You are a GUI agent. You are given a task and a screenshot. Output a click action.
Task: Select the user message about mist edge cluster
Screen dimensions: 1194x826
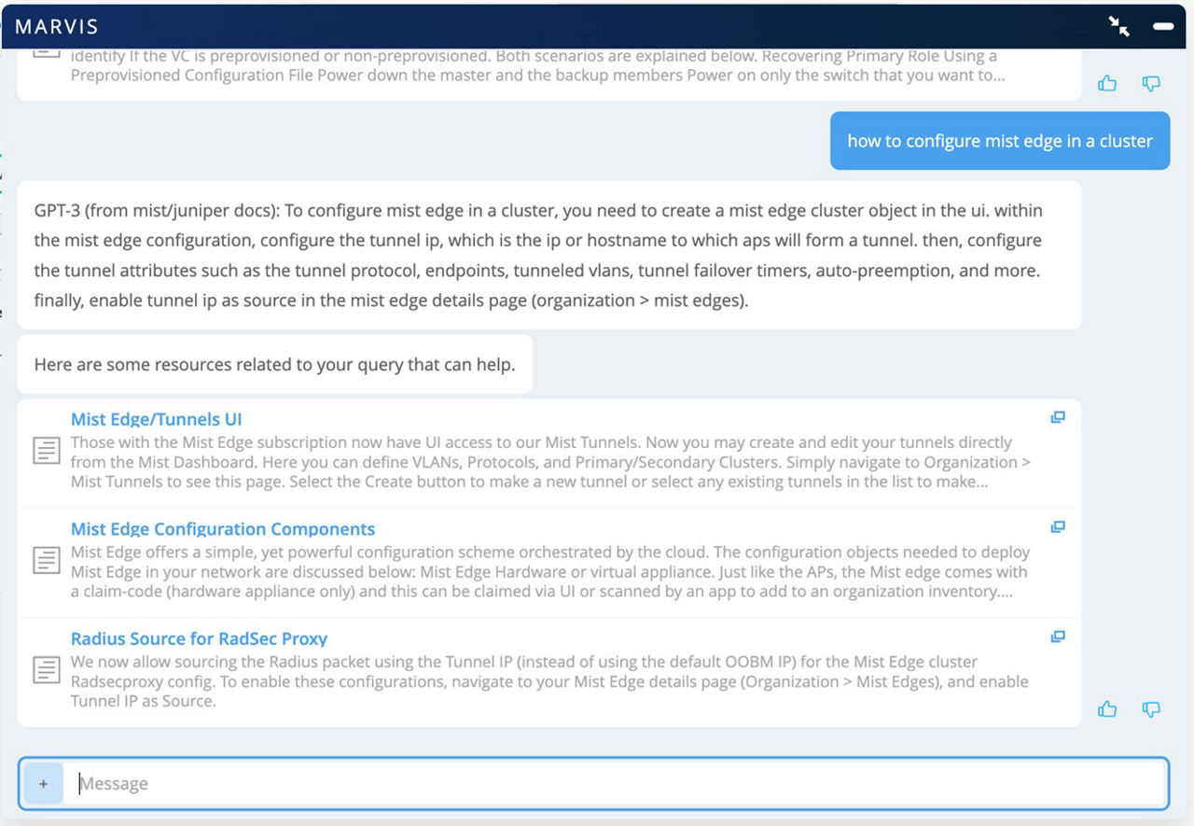[999, 141]
